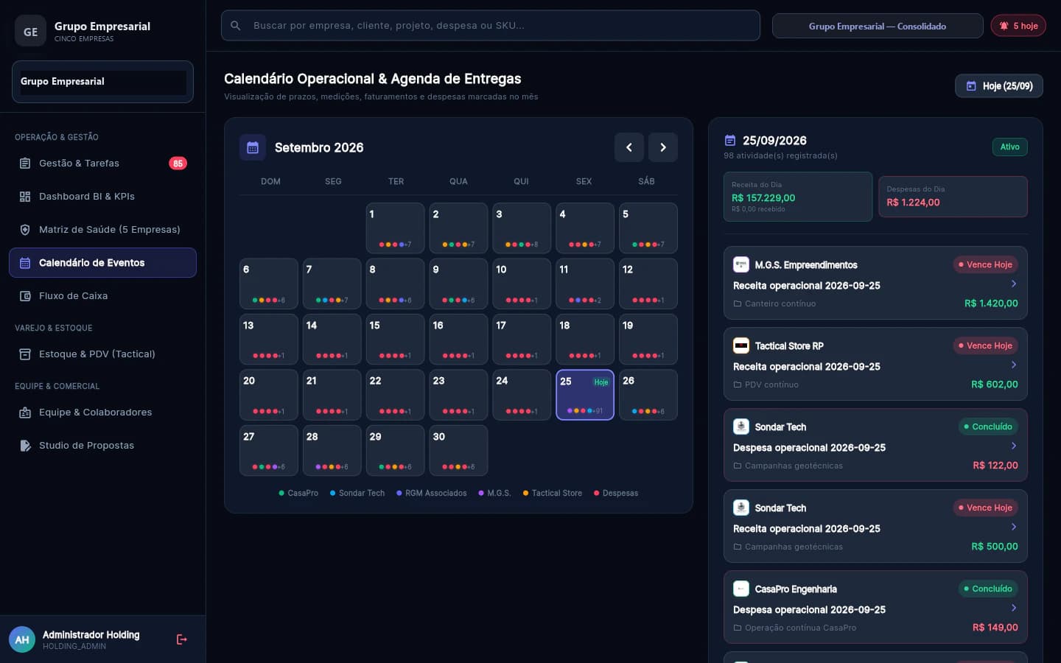This screenshot has width=1061, height=663.
Task: Select September 30 calendar day
Action: click(458, 451)
